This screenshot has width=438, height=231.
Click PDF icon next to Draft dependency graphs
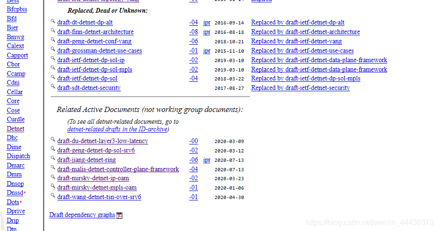(x=119, y=215)
